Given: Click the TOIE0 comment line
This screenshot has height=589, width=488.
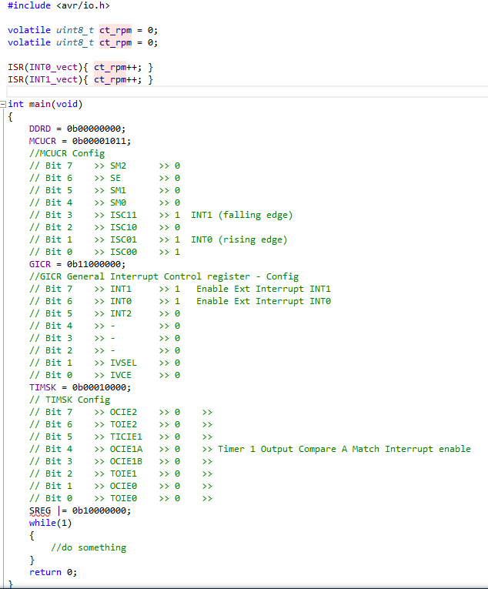Looking at the screenshot, I should [x=121, y=498].
